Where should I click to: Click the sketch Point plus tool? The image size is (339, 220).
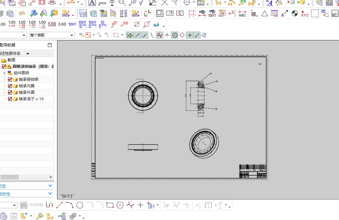coord(140,205)
